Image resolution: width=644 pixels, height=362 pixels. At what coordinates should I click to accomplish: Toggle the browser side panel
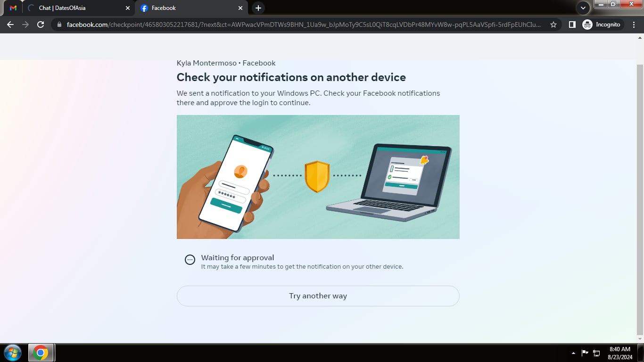[x=572, y=25]
